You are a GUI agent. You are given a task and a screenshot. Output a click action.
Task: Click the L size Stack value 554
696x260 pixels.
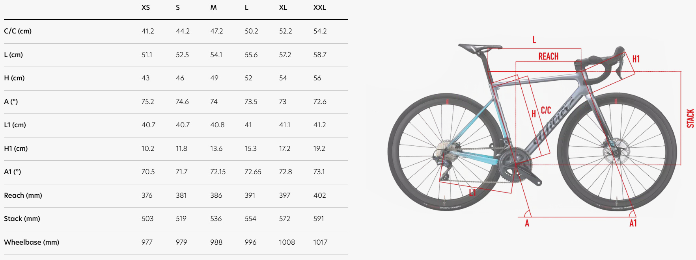pos(250,219)
